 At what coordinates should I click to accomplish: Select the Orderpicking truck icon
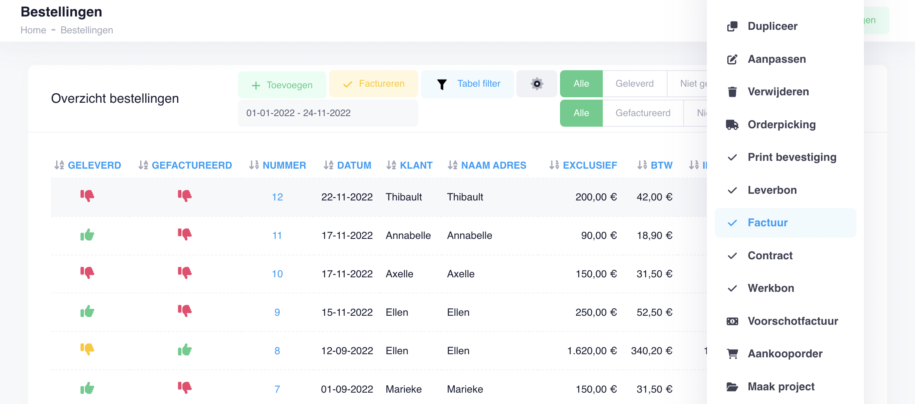732,124
